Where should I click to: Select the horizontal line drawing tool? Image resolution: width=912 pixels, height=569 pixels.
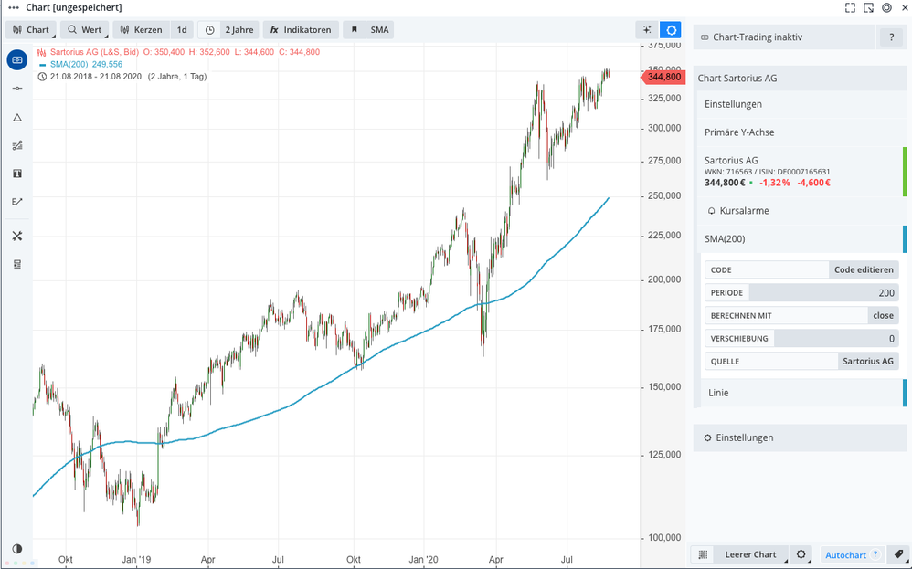pos(16,88)
